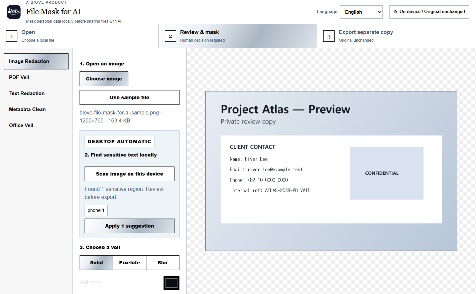The height and width of the screenshot is (294, 476).
Task: Go to step 2 Review & mask
Action: tap(238, 36)
